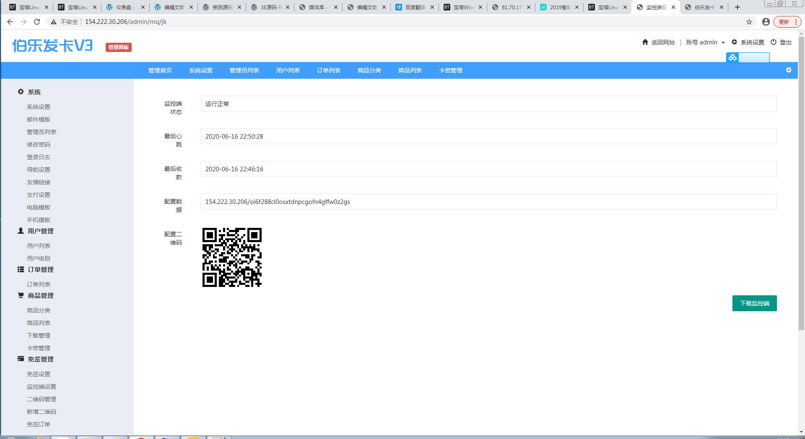Open 登录日志 in the sidebar
The height and width of the screenshot is (439, 805).
39,157
